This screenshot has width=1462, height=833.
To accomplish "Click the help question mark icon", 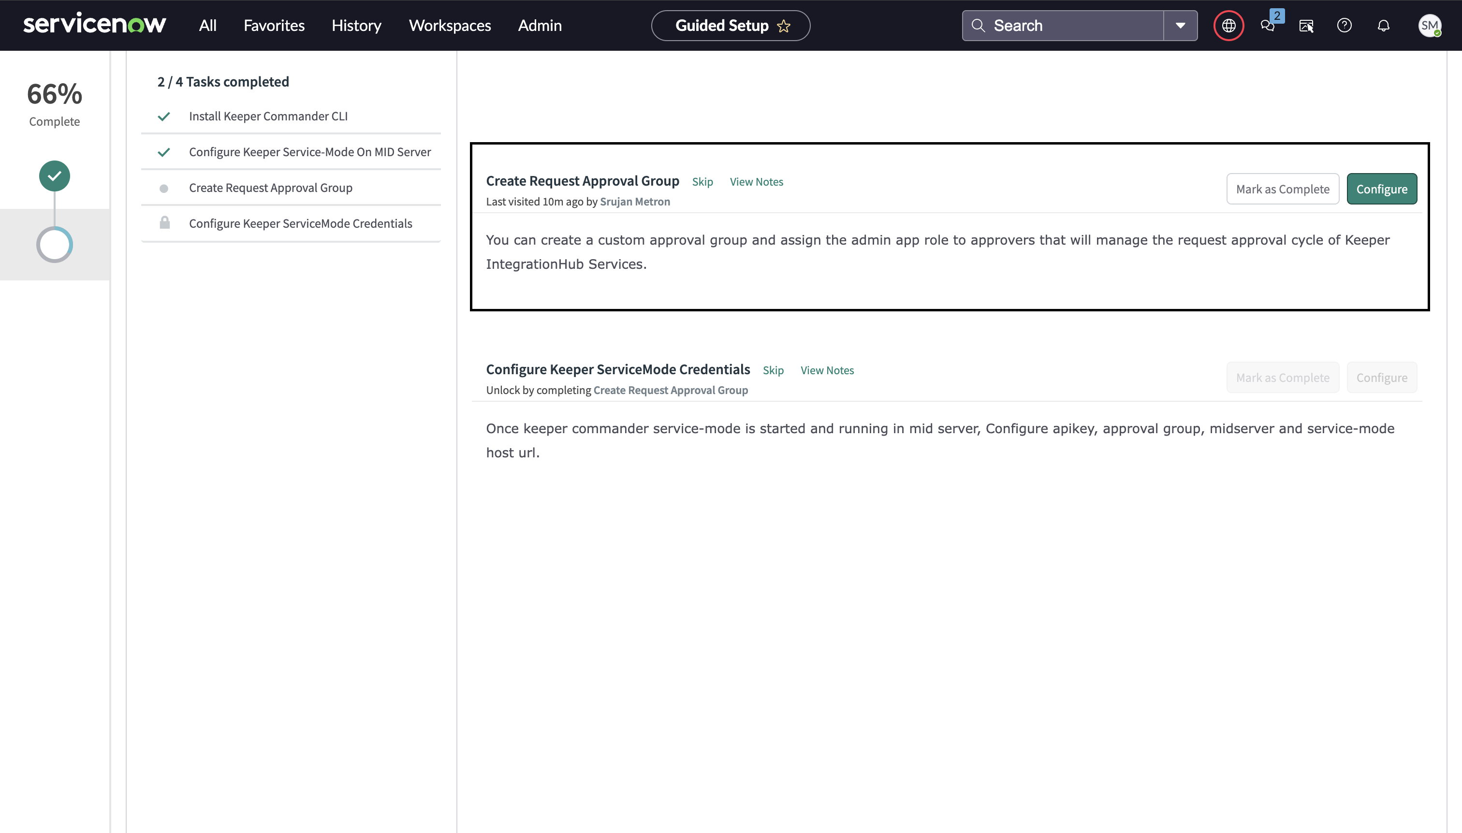I will point(1344,26).
